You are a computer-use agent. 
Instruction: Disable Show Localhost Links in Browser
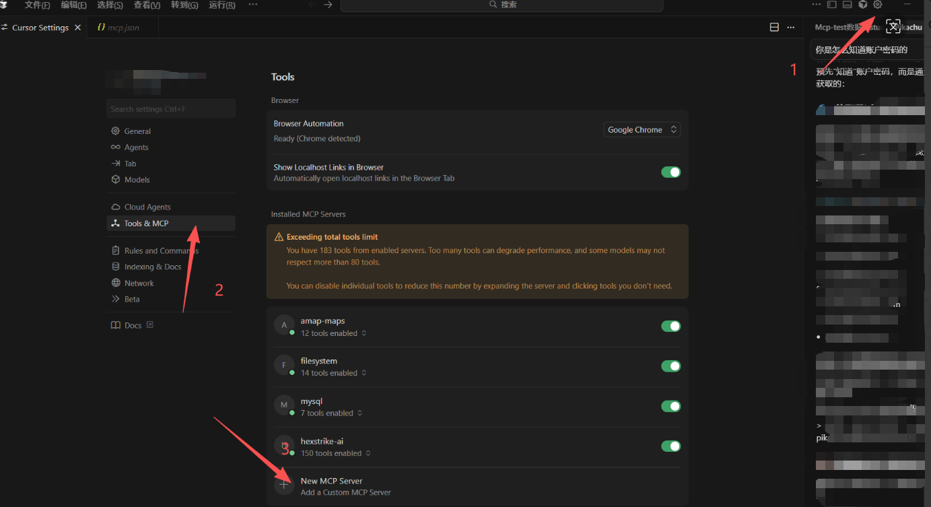click(x=670, y=172)
